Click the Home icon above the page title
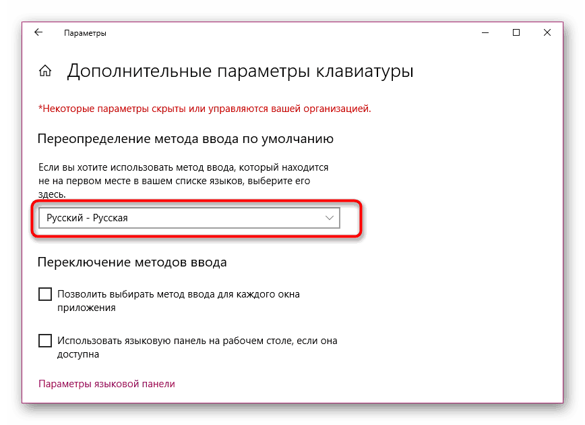Image resolution: width=585 pixels, height=425 pixels. [x=44, y=69]
